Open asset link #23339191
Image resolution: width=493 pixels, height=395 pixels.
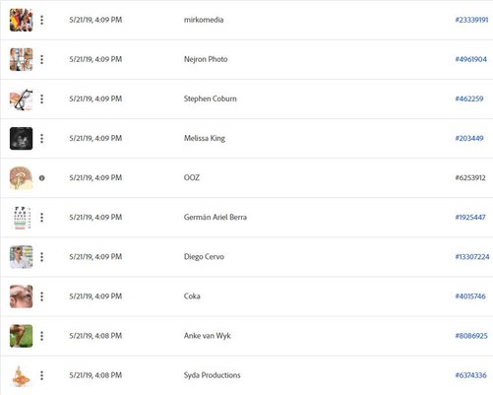click(x=471, y=20)
